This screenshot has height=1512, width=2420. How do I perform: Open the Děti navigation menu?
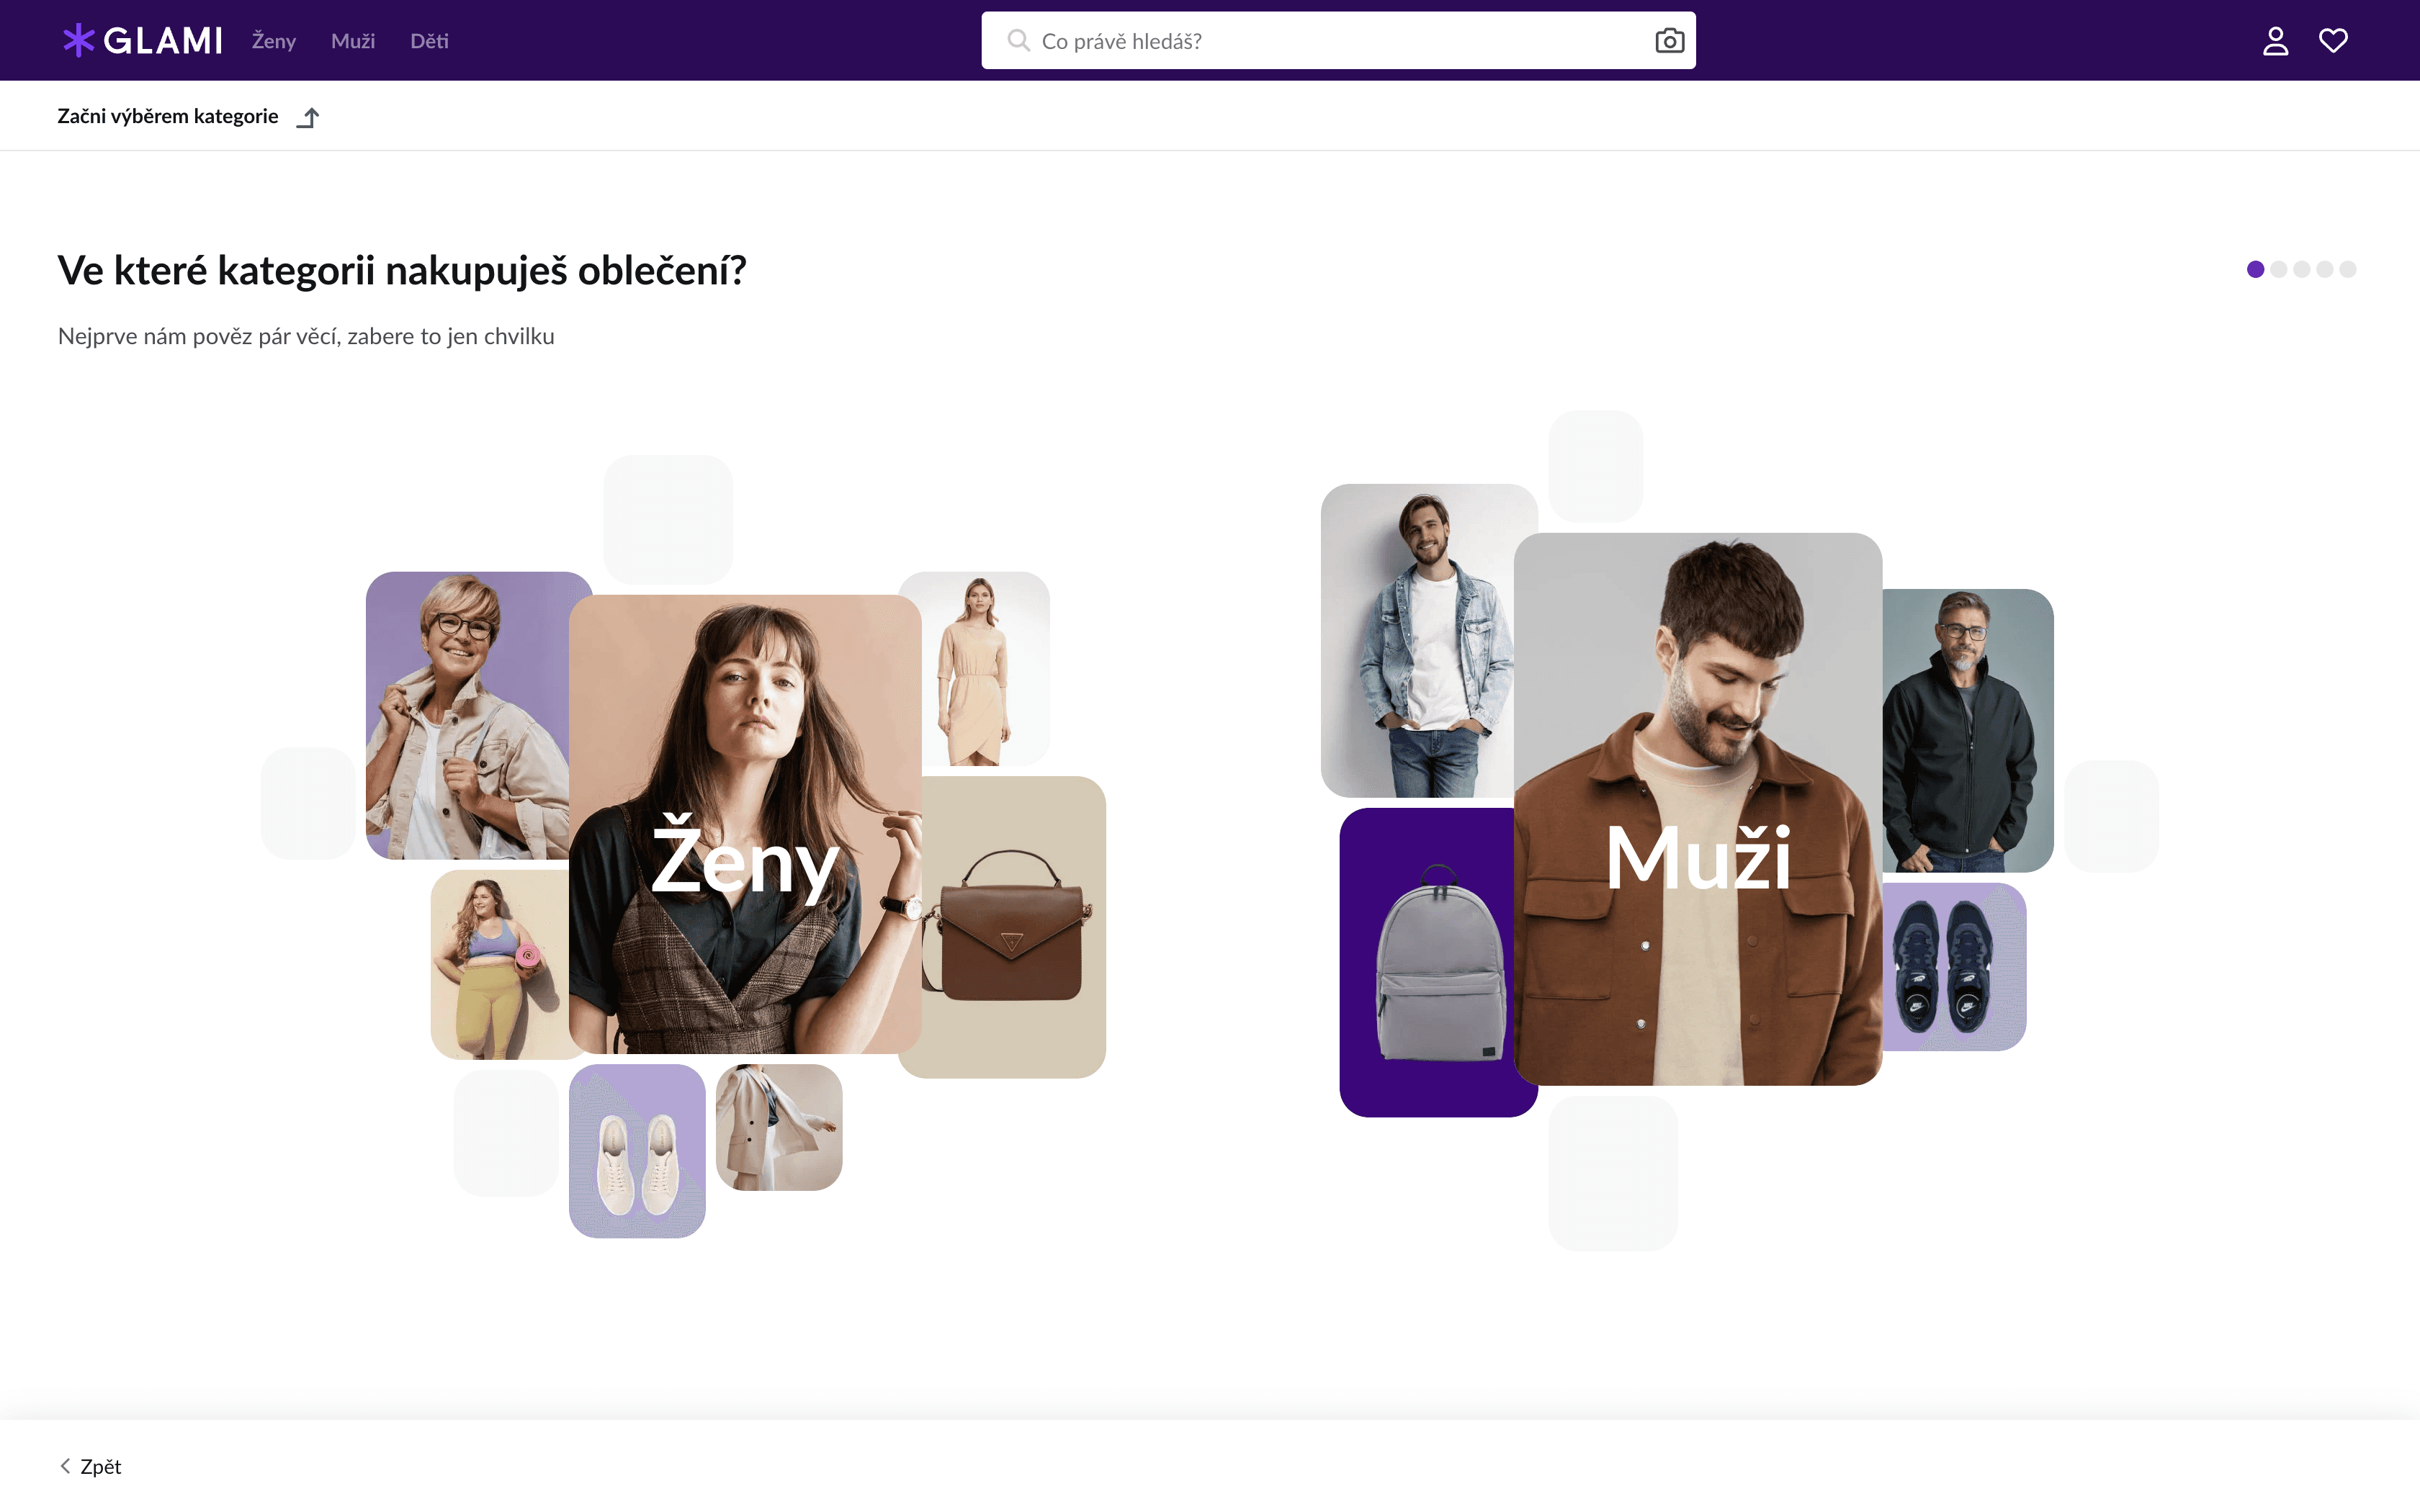pos(429,41)
